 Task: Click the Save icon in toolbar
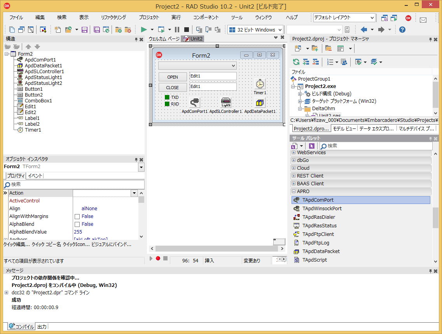click(85, 30)
